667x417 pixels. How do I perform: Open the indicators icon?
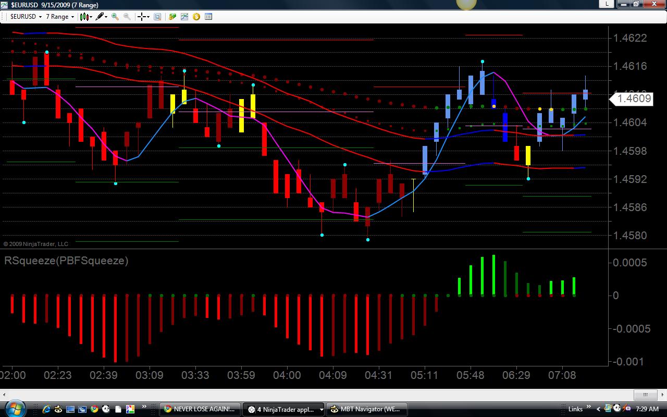[184, 17]
